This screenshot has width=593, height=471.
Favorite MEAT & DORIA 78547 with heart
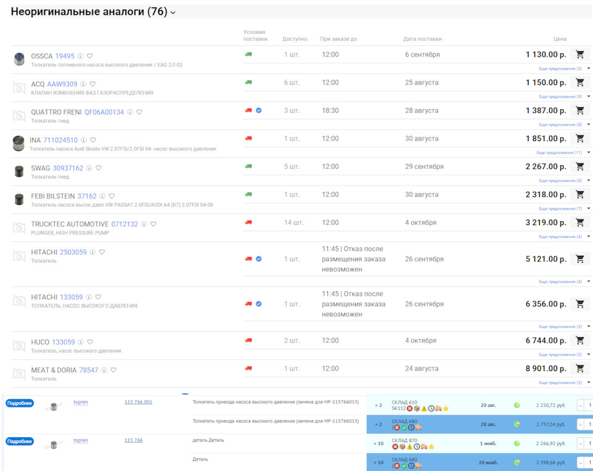point(114,370)
